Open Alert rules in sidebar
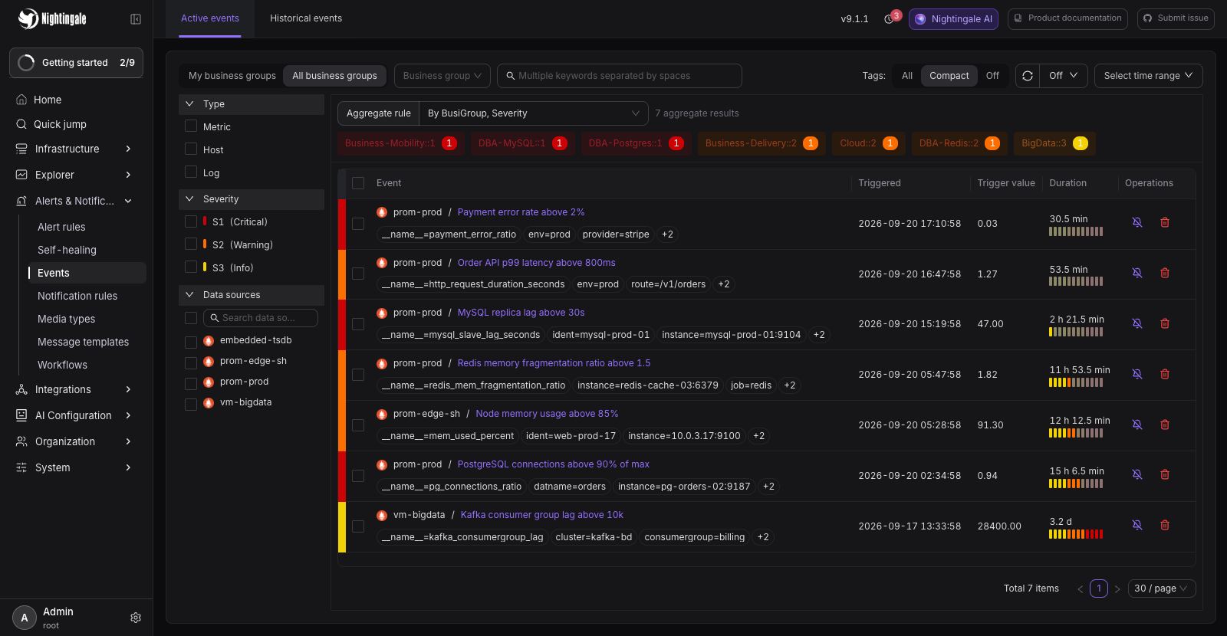This screenshot has width=1227, height=636. coord(61,227)
